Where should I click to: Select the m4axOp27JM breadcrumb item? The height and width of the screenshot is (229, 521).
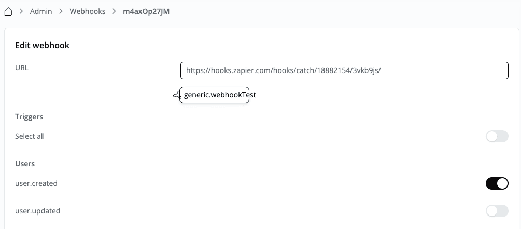coord(146,11)
